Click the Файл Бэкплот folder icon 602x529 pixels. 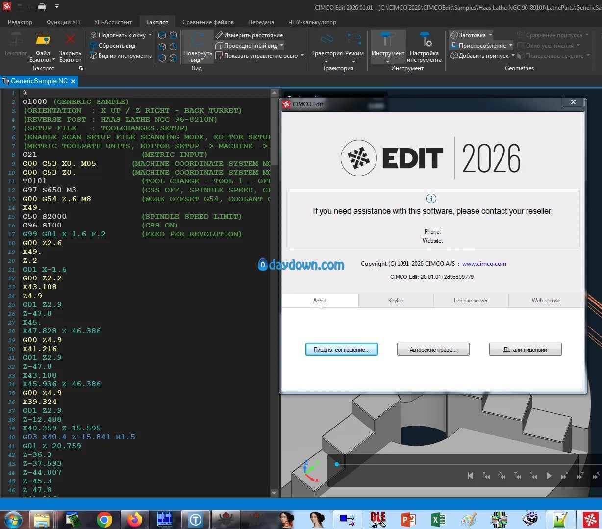pyautogui.click(x=43, y=40)
